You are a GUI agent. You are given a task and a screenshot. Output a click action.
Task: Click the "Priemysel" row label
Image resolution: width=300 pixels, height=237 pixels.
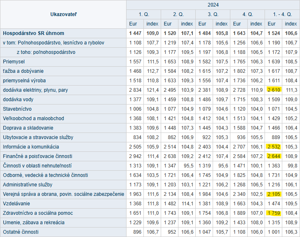14,62
